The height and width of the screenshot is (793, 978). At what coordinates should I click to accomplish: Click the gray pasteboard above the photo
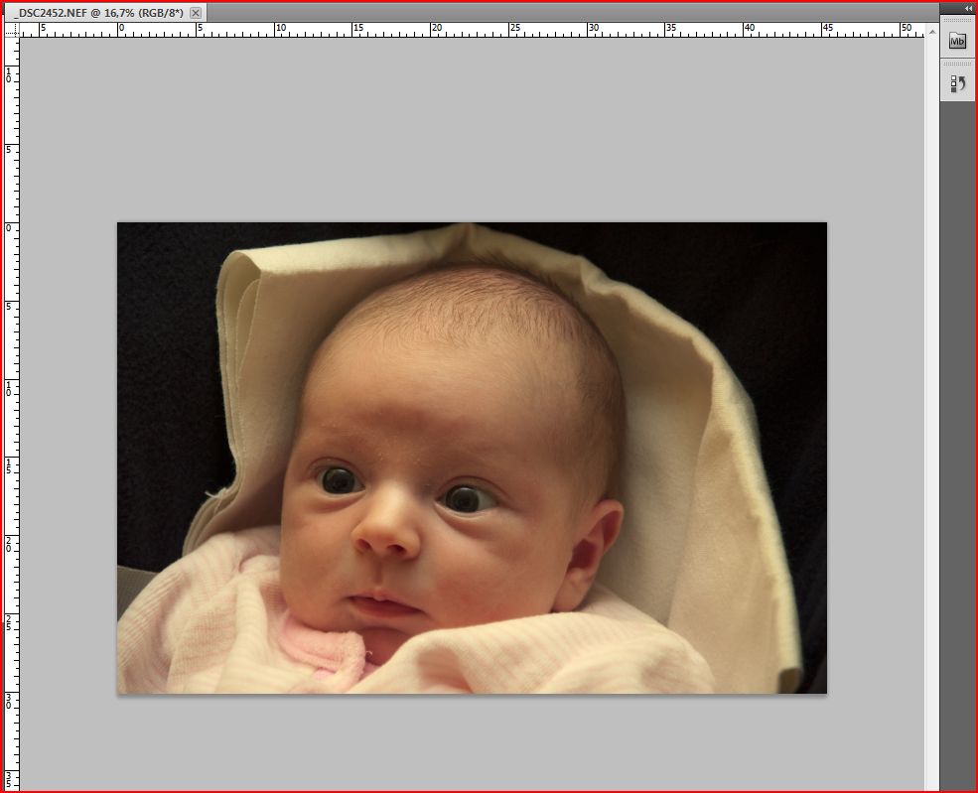[472, 129]
